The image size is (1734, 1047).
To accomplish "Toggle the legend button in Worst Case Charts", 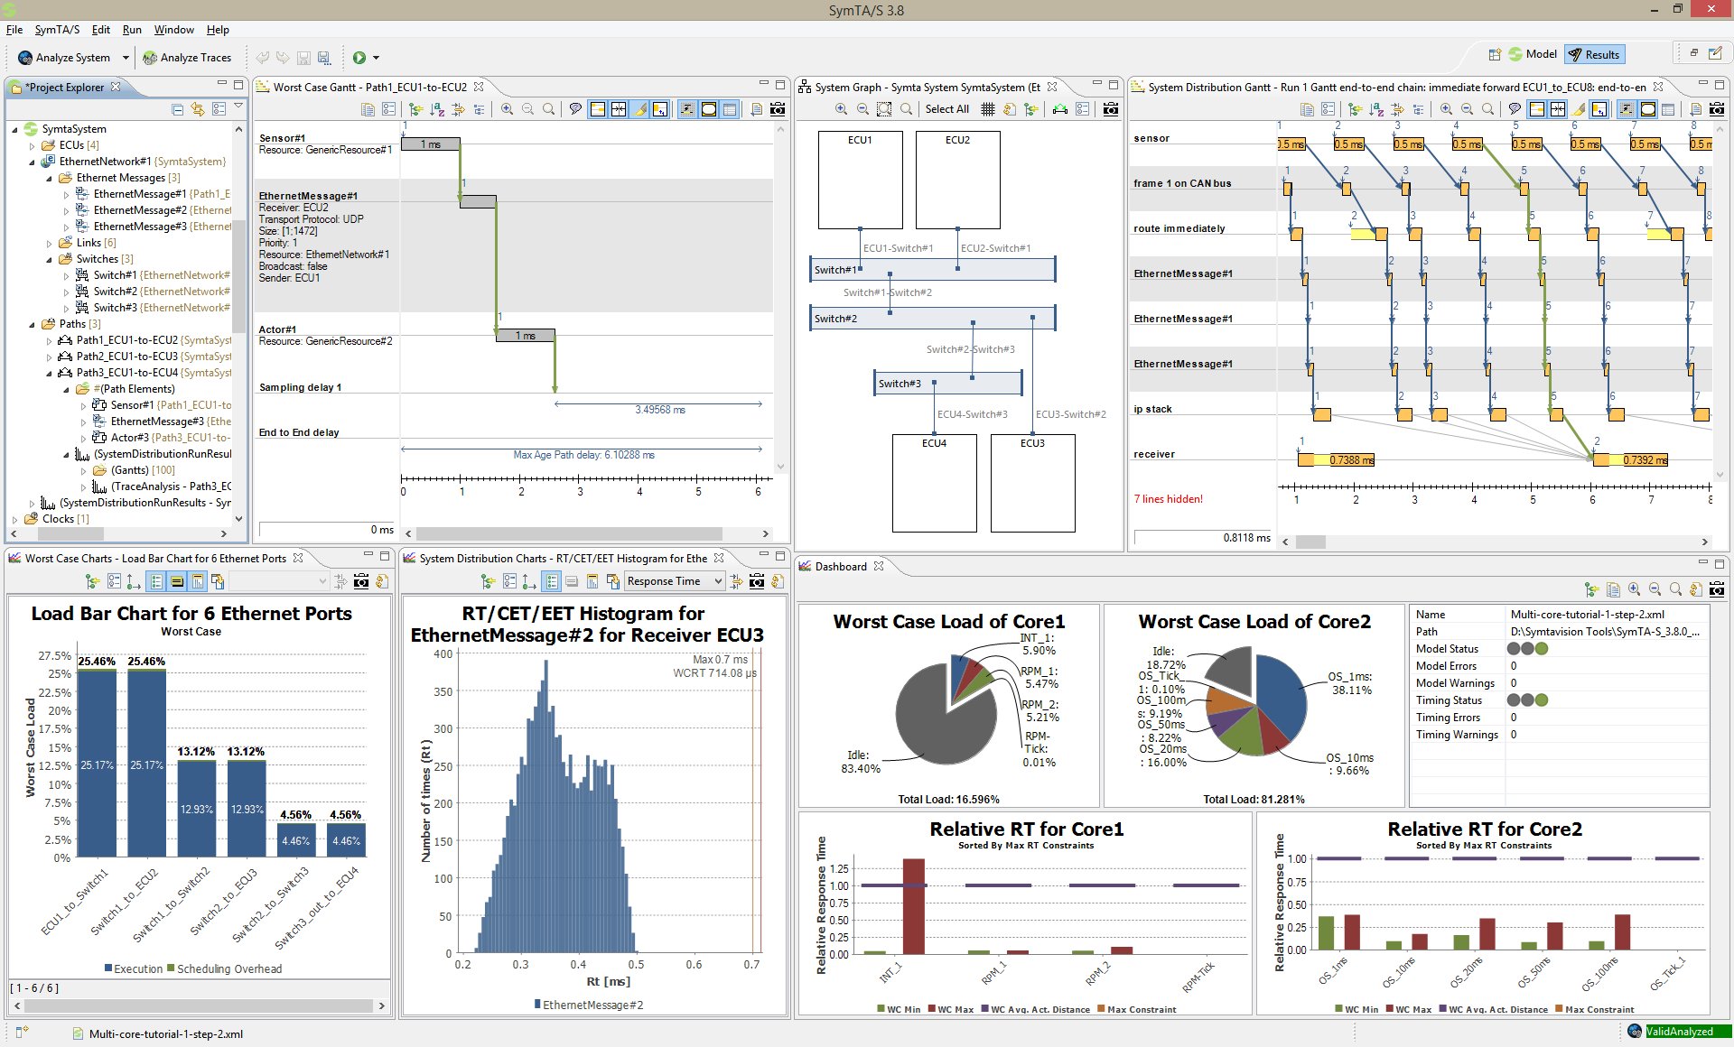I will point(156,581).
